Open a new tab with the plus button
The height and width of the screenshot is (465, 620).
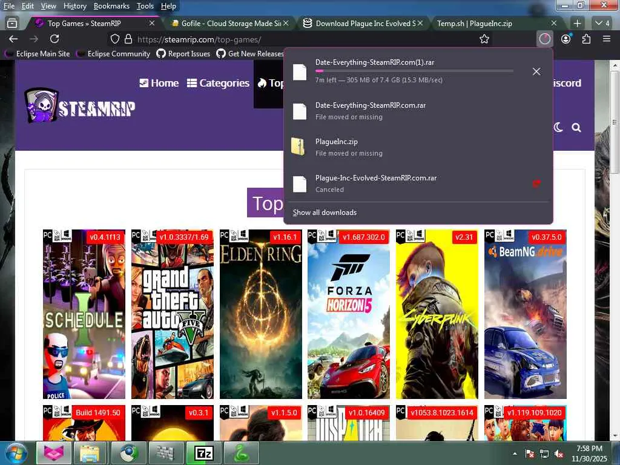click(x=577, y=24)
